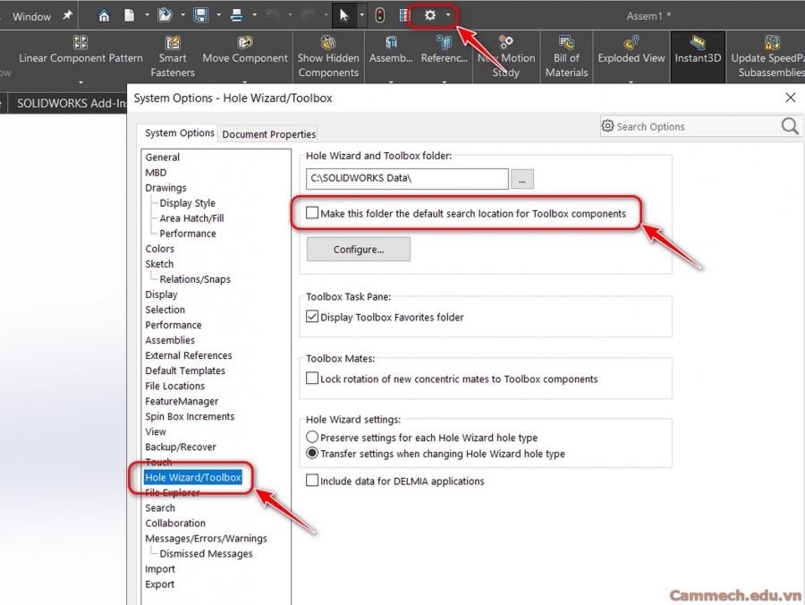The width and height of the screenshot is (805, 605).
Task: Select File Locations in options list
Action: click(174, 386)
